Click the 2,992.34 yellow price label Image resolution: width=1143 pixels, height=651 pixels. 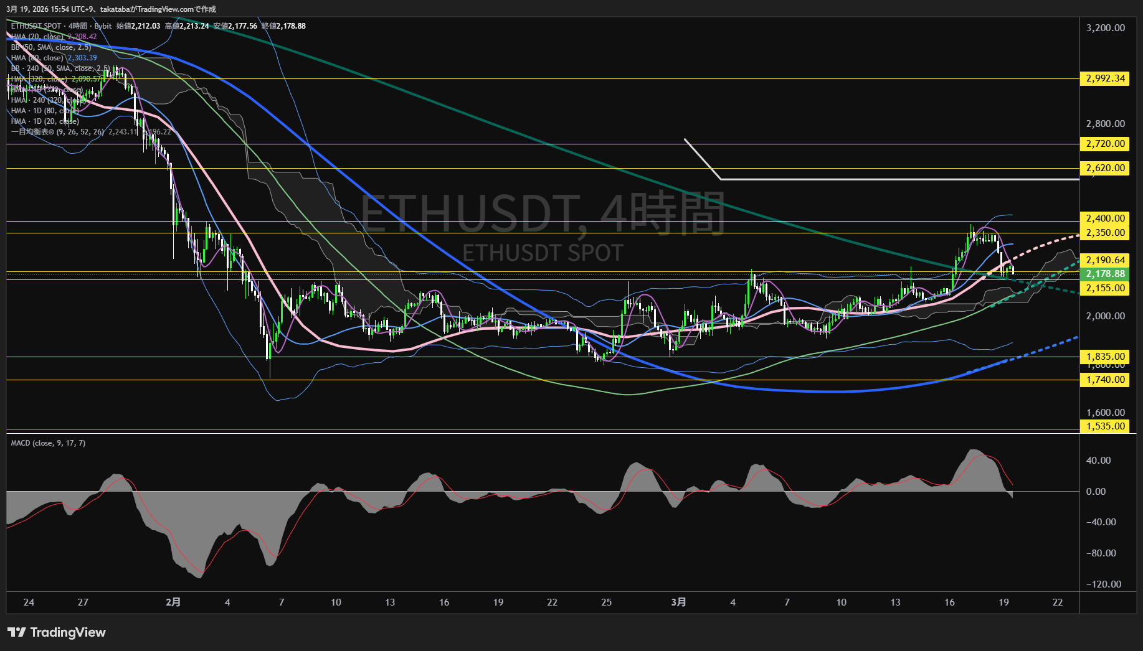(x=1105, y=78)
